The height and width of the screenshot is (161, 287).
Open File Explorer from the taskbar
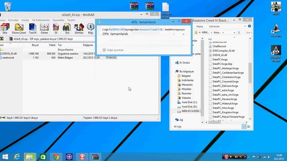pyautogui.click(x=30, y=157)
